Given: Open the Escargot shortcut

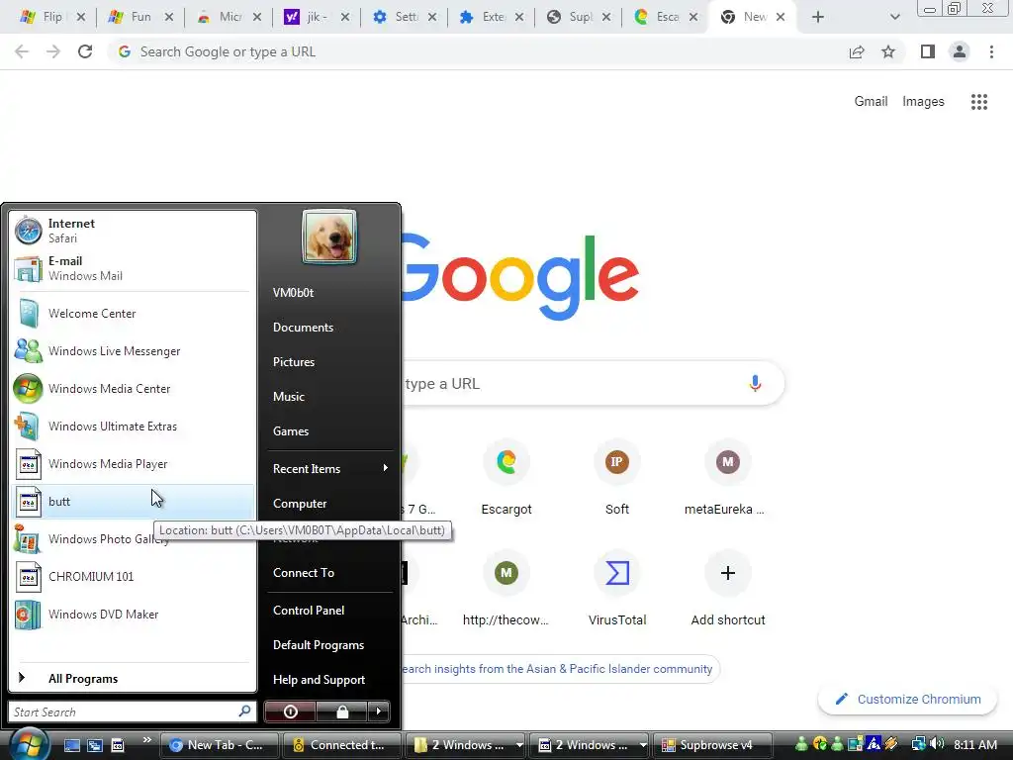Looking at the screenshot, I should tap(506, 477).
